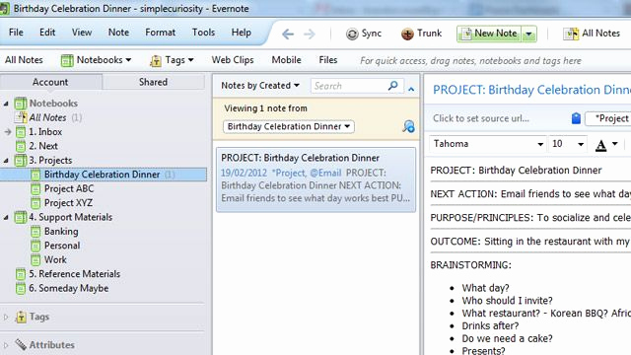The height and width of the screenshot is (355, 631).
Task: Switch to the Shared tab
Action: click(x=154, y=82)
